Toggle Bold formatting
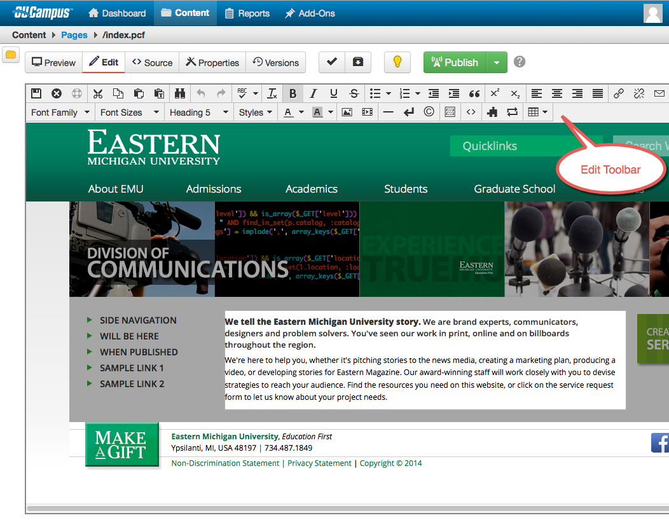 293,93
